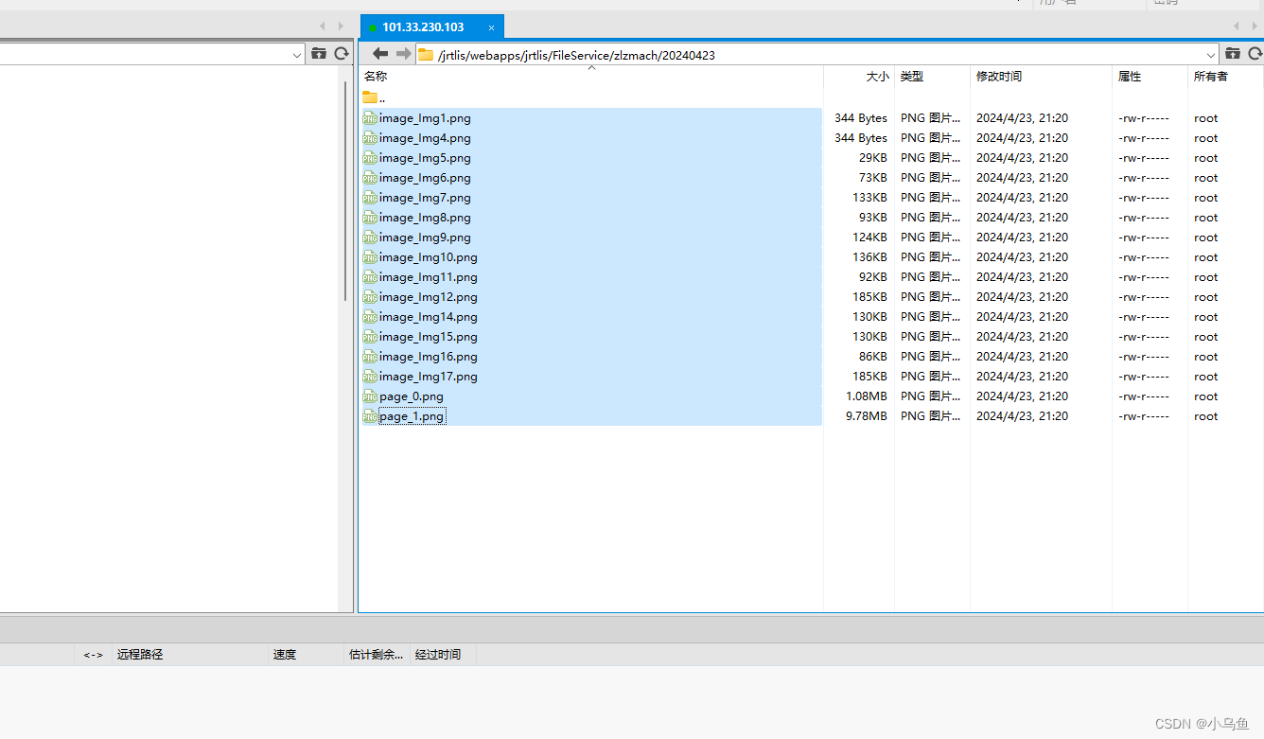This screenshot has height=739, width=1264.
Task: Click the 133KB size of image_Img7.png
Action: pyautogui.click(x=870, y=198)
